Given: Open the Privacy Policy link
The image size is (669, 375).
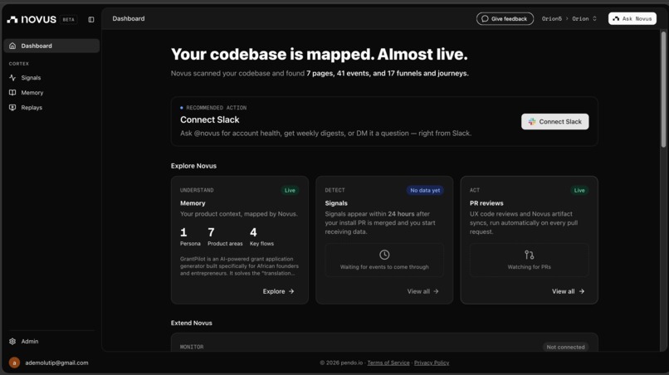Looking at the screenshot, I should (x=432, y=363).
